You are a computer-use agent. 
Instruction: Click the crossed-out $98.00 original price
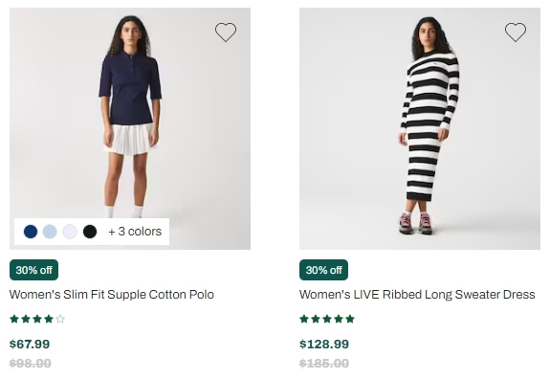coord(31,364)
